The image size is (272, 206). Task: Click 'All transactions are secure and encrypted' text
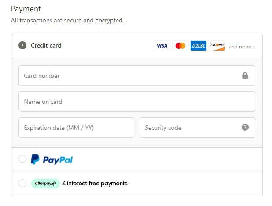point(67,21)
